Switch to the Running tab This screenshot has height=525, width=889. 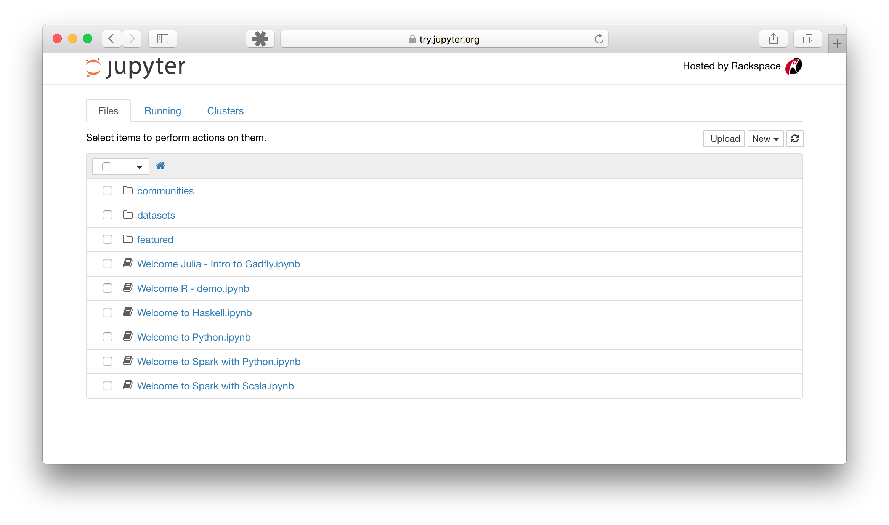tap(163, 111)
